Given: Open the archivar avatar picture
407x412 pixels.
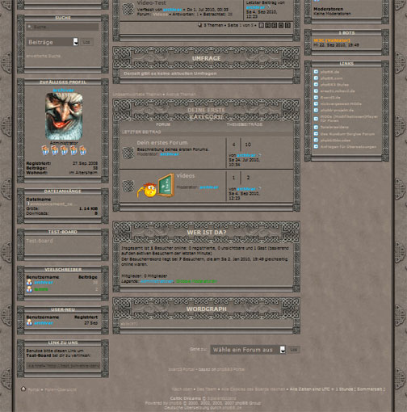Looking at the screenshot, I should [x=64, y=116].
